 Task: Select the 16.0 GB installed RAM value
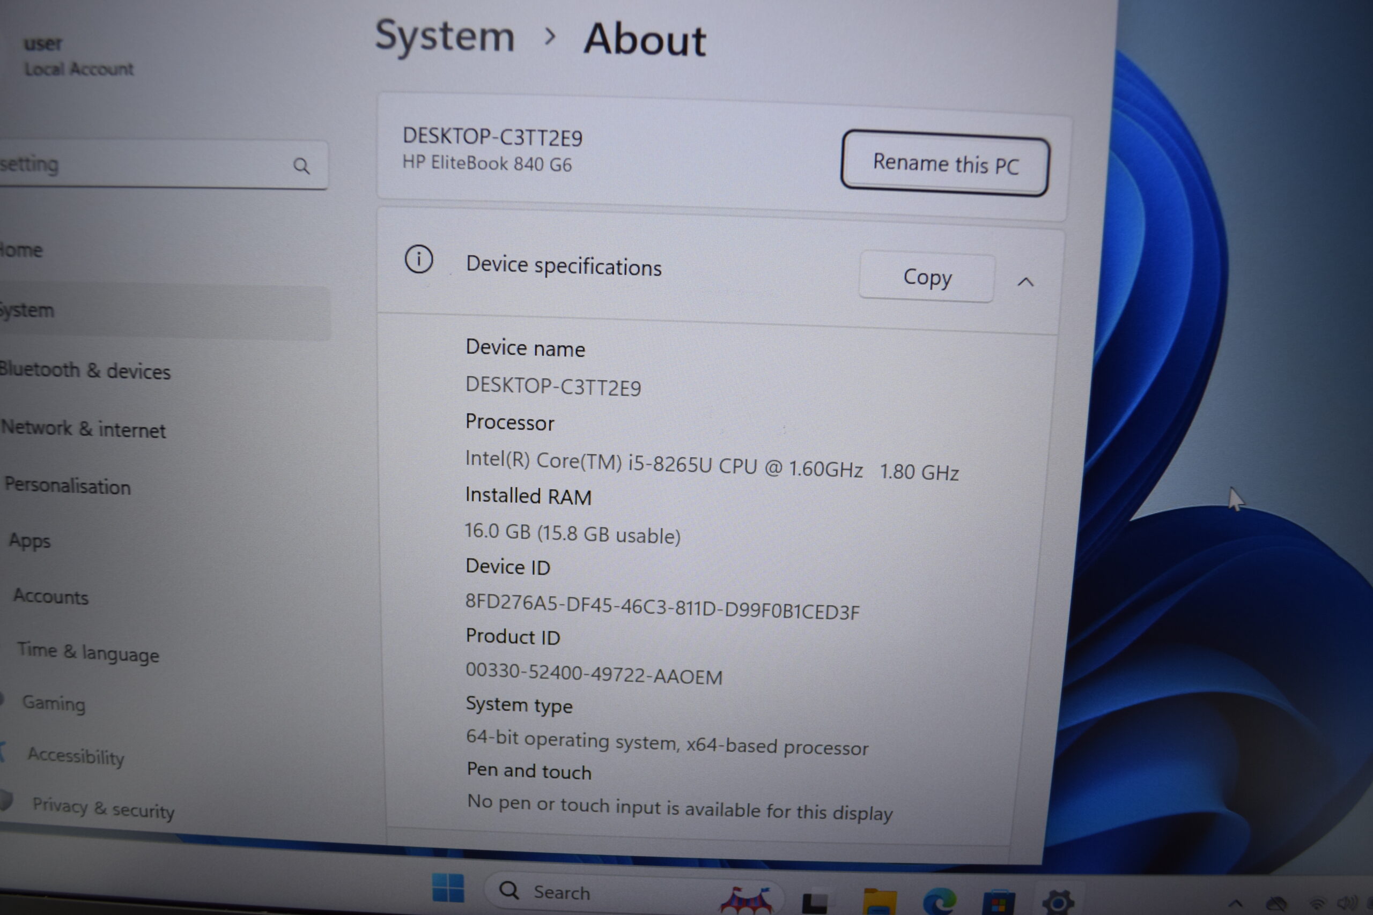[572, 533]
